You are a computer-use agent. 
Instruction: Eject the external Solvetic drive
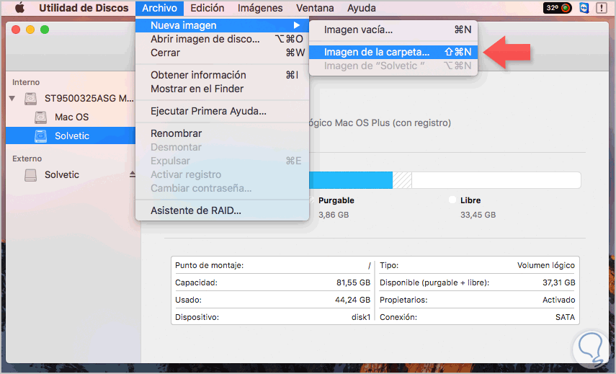pyautogui.click(x=133, y=174)
